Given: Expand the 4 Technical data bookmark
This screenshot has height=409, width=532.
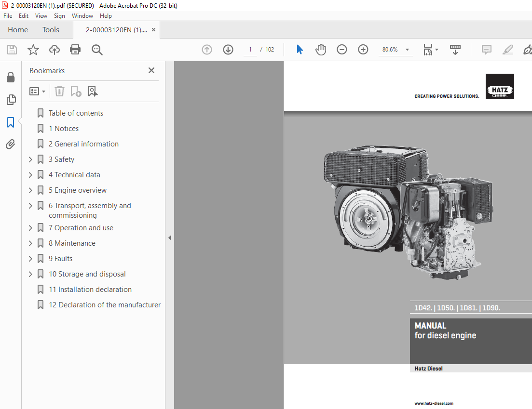Looking at the screenshot, I should [30, 175].
